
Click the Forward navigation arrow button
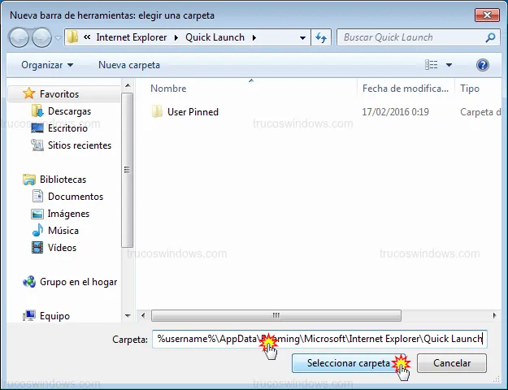tap(41, 37)
